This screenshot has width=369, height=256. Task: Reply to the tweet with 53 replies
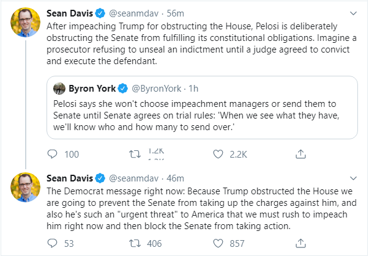tap(52, 244)
